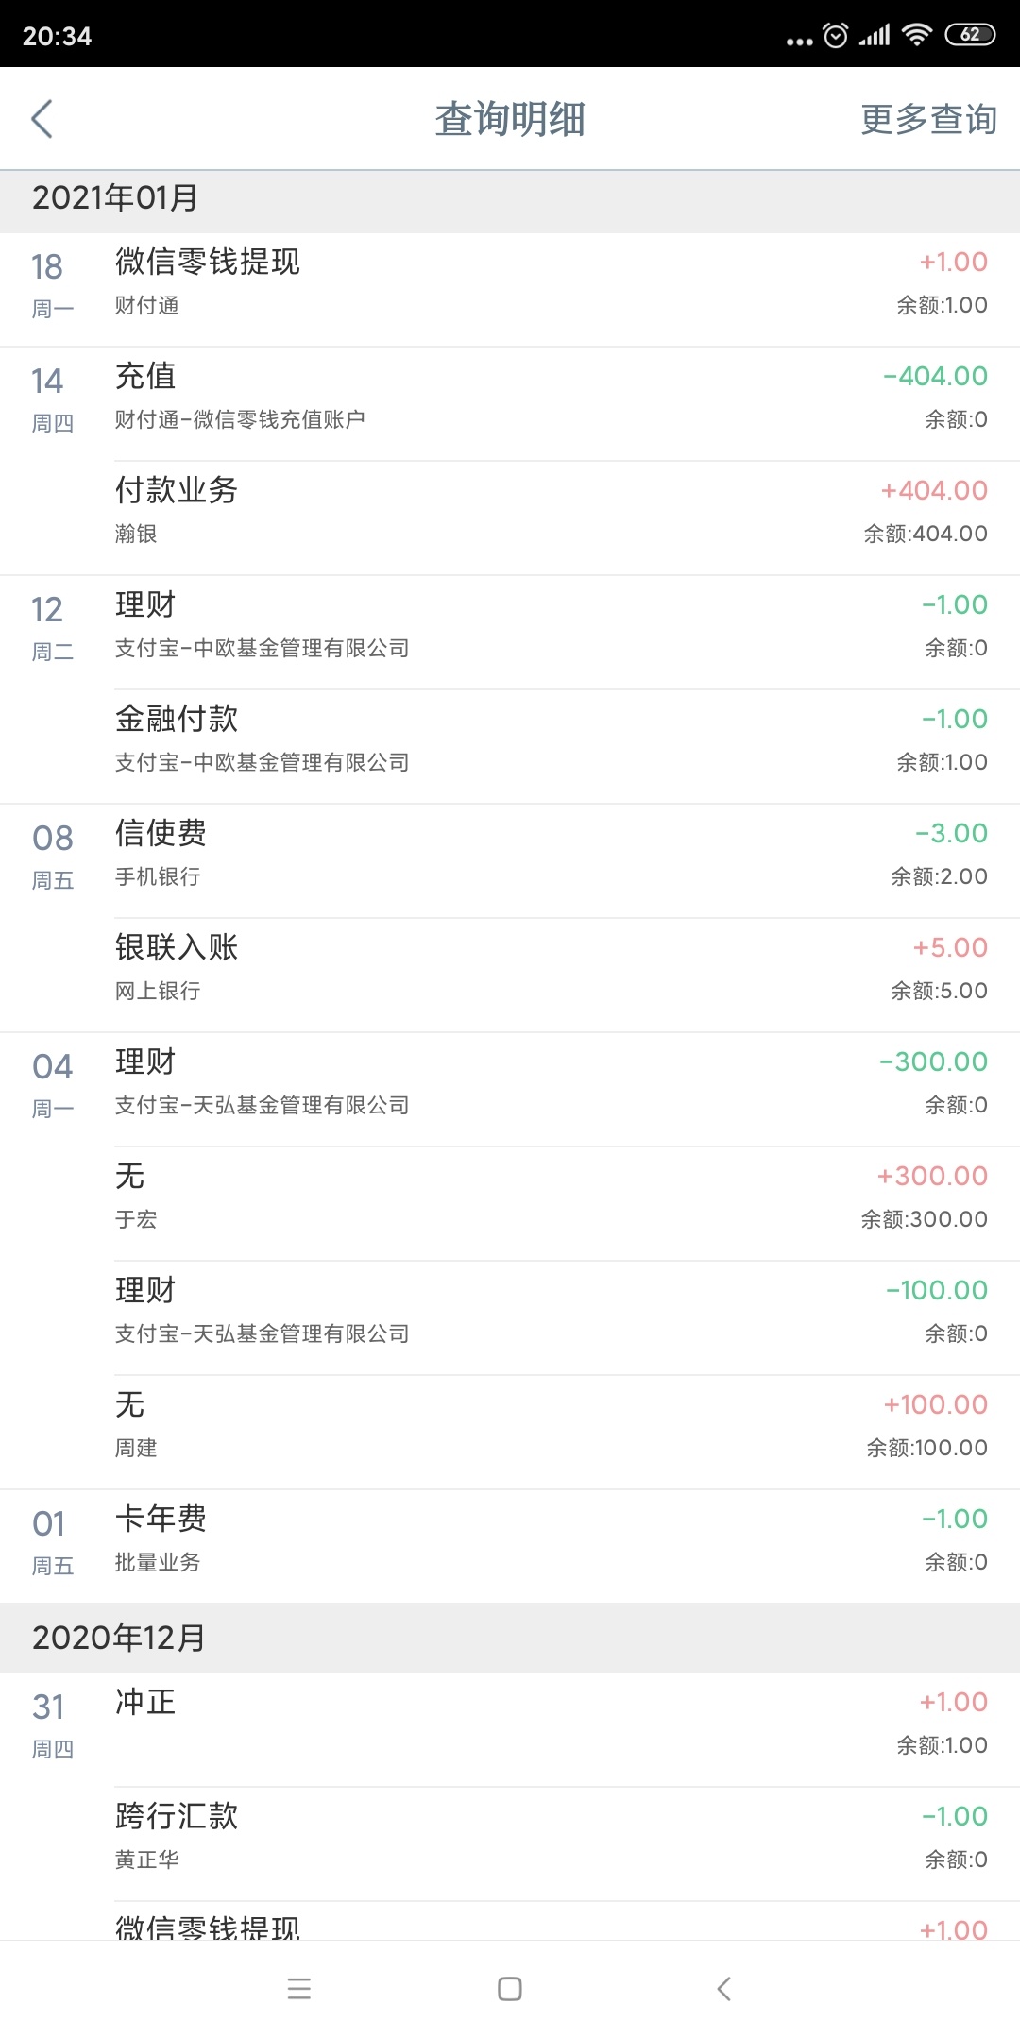
Task: Open 更多查询 for more queries
Action: click(928, 119)
